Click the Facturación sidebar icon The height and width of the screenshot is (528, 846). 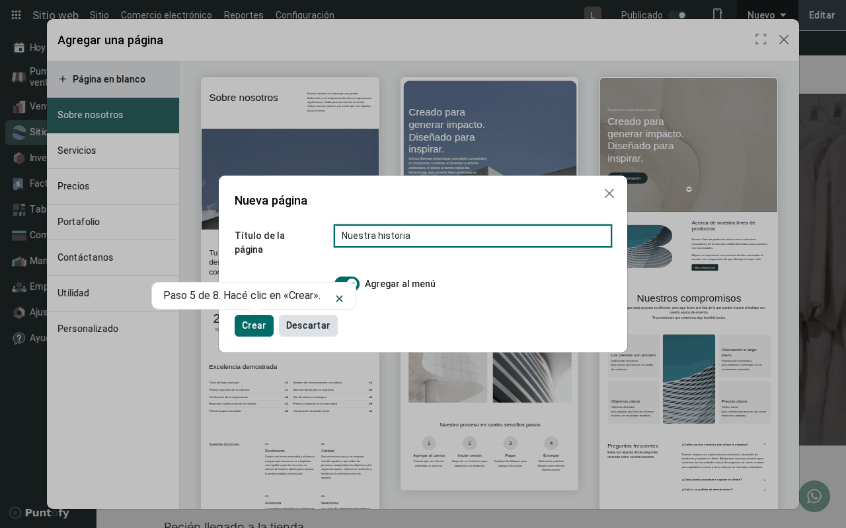coord(19,183)
